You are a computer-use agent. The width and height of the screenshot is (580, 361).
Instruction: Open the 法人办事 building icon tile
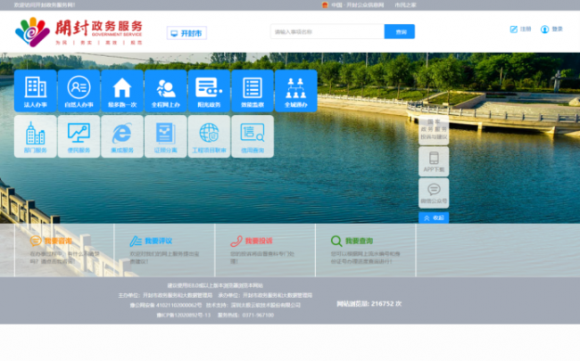[36, 91]
